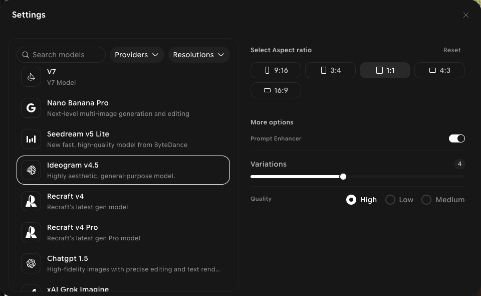Click the Seedream v5 Lite bars icon
The width and height of the screenshot is (481, 296).
[31, 139]
